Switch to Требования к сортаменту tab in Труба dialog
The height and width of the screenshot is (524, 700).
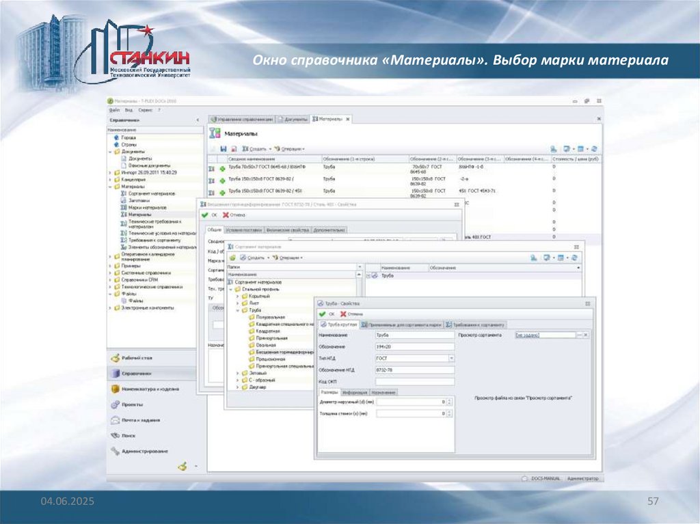(476, 325)
